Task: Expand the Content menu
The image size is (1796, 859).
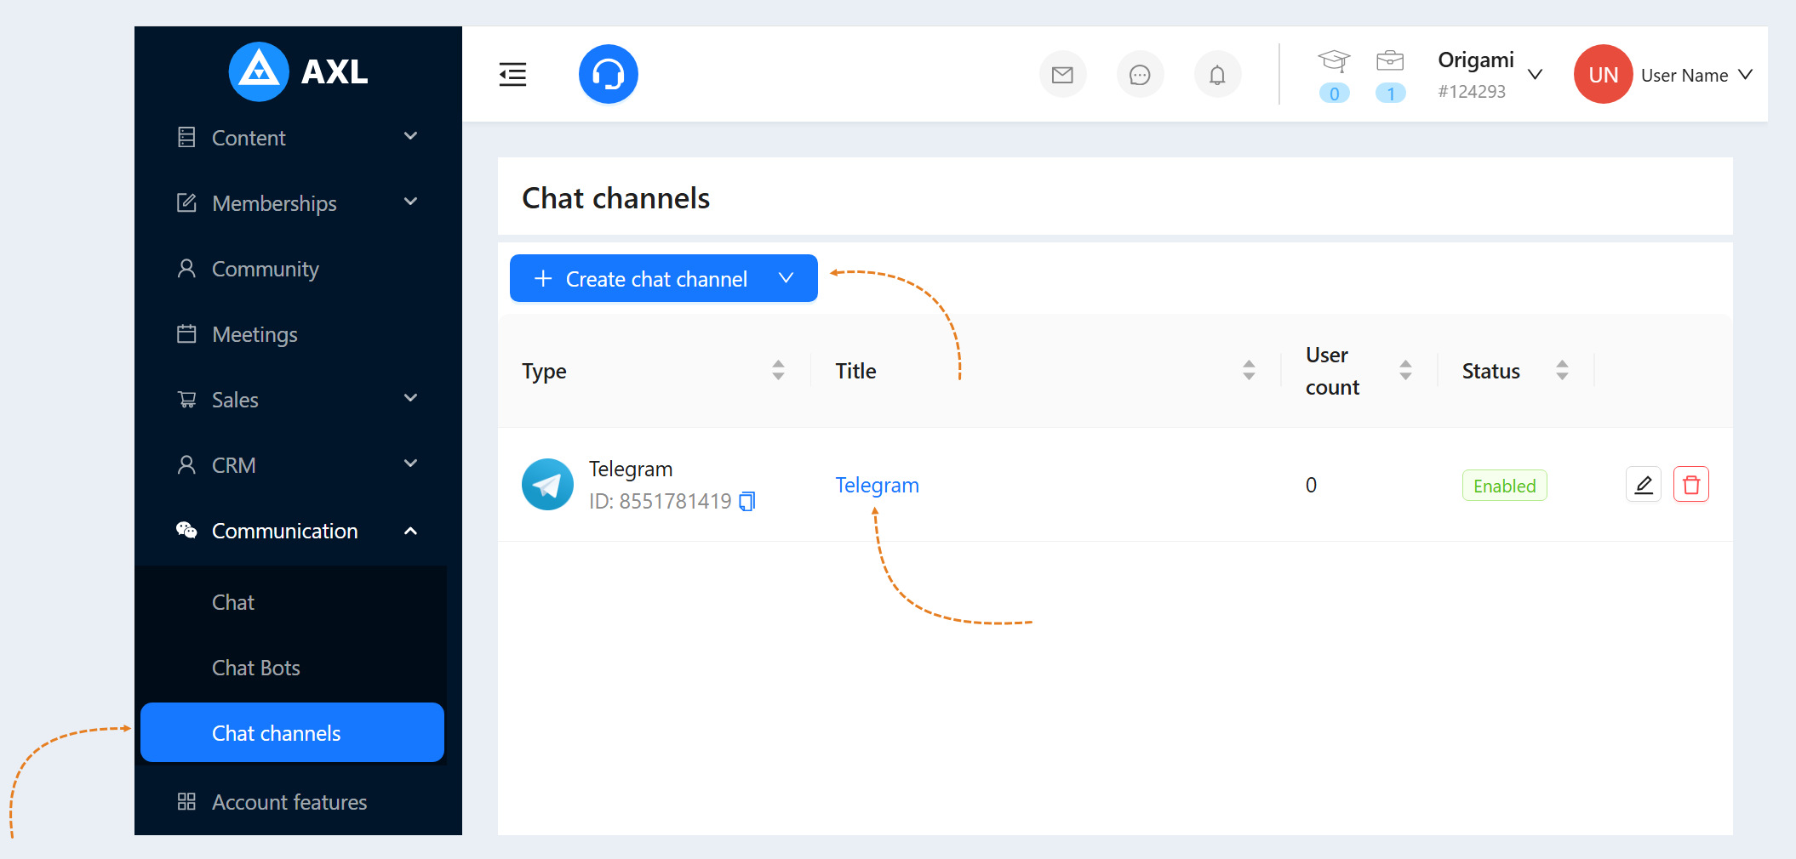Action: 298,138
